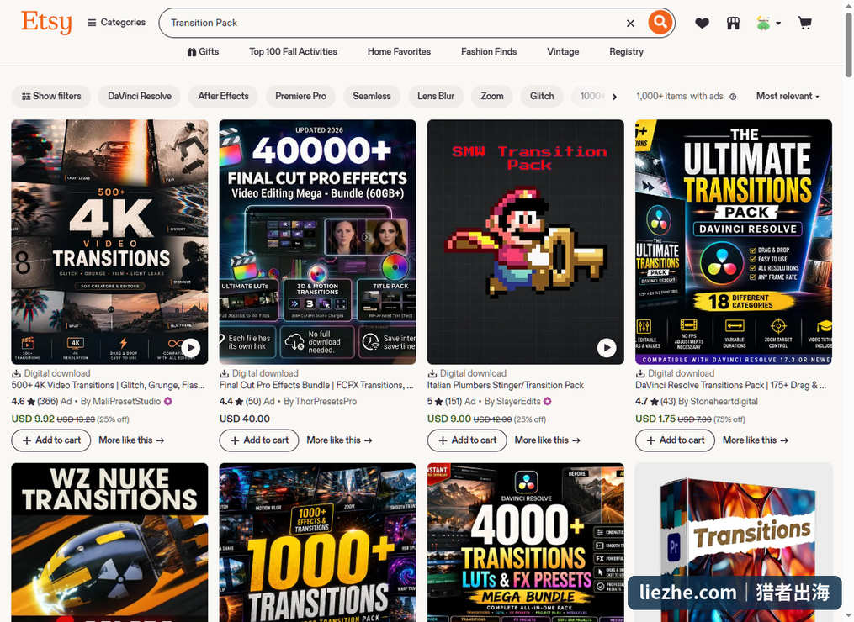This screenshot has width=854, height=622.
Task: Show filters panel
Action: 51,96
